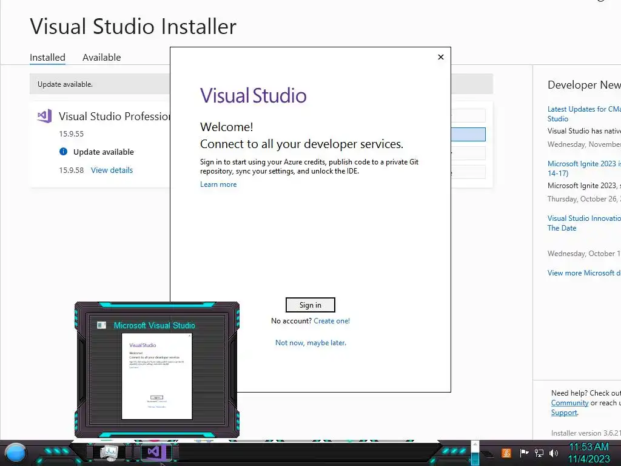
Task: Open the volume speaker icon
Action: 553,453
